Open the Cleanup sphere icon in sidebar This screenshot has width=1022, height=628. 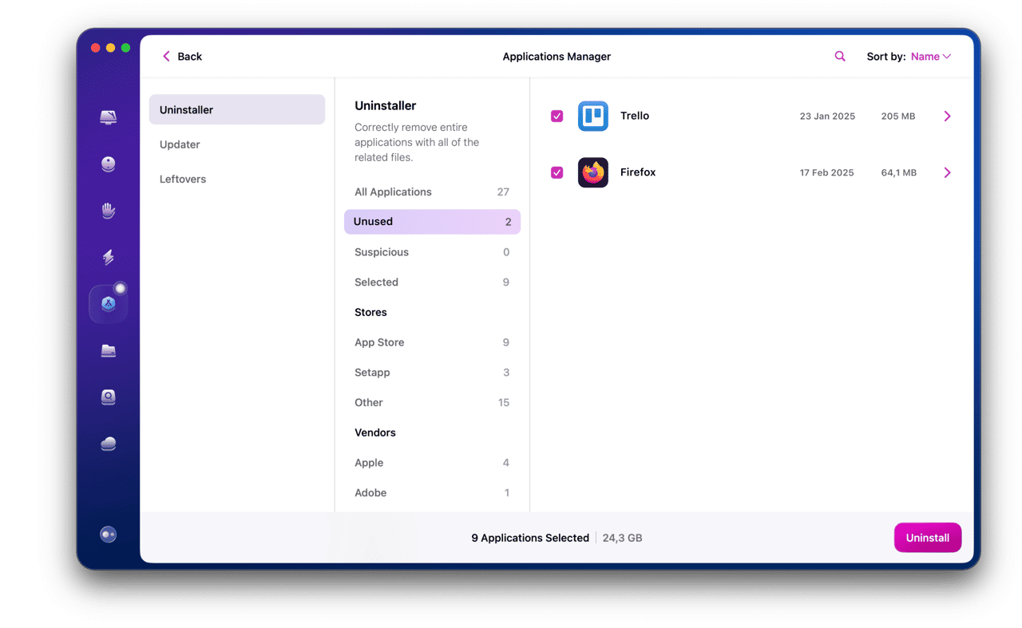[109, 164]
